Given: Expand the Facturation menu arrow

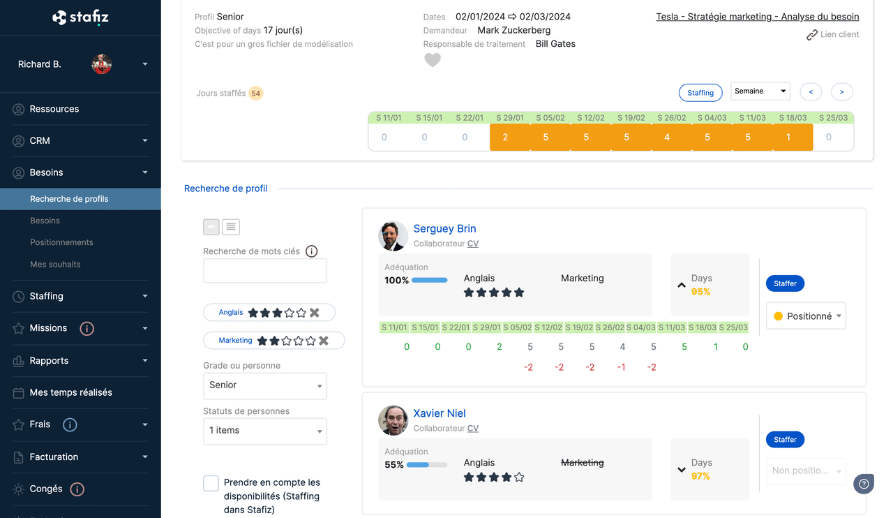Looking at the screenshot, I should [145, 457].
